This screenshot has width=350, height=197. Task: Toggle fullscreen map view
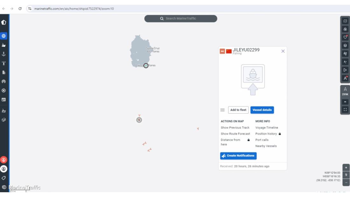click(x=345, y=110)
